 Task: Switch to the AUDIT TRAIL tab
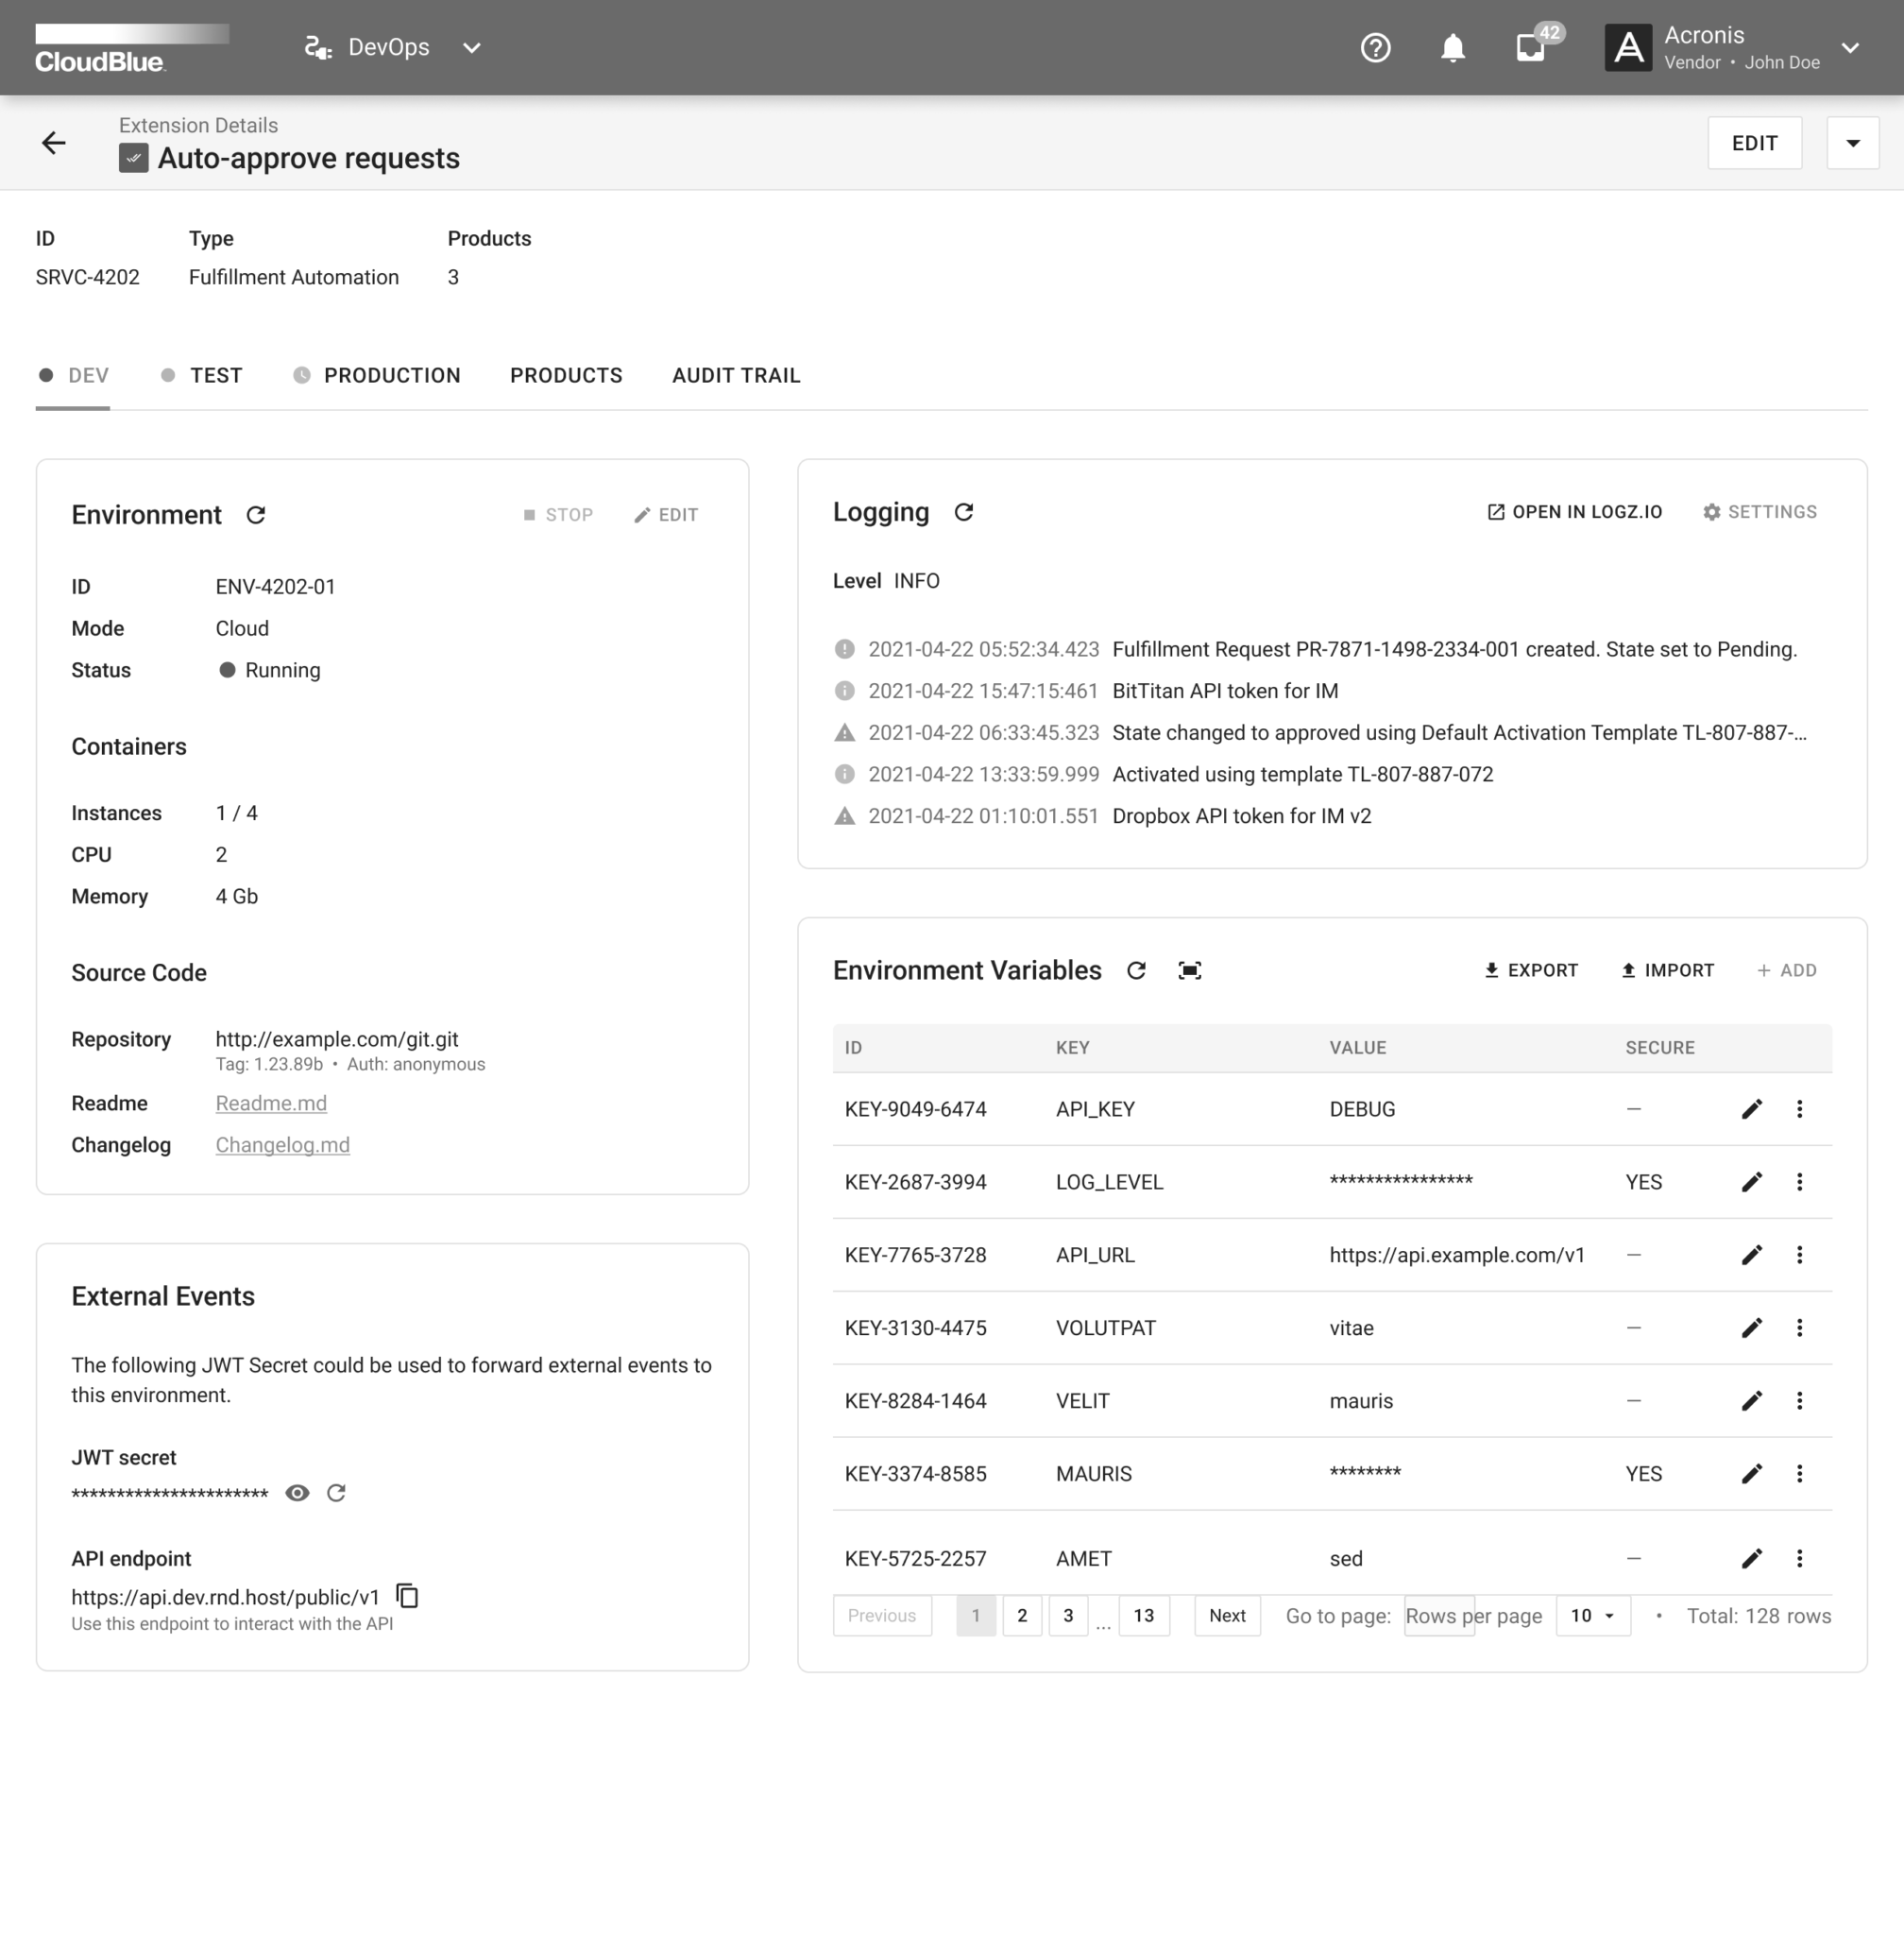736,375
